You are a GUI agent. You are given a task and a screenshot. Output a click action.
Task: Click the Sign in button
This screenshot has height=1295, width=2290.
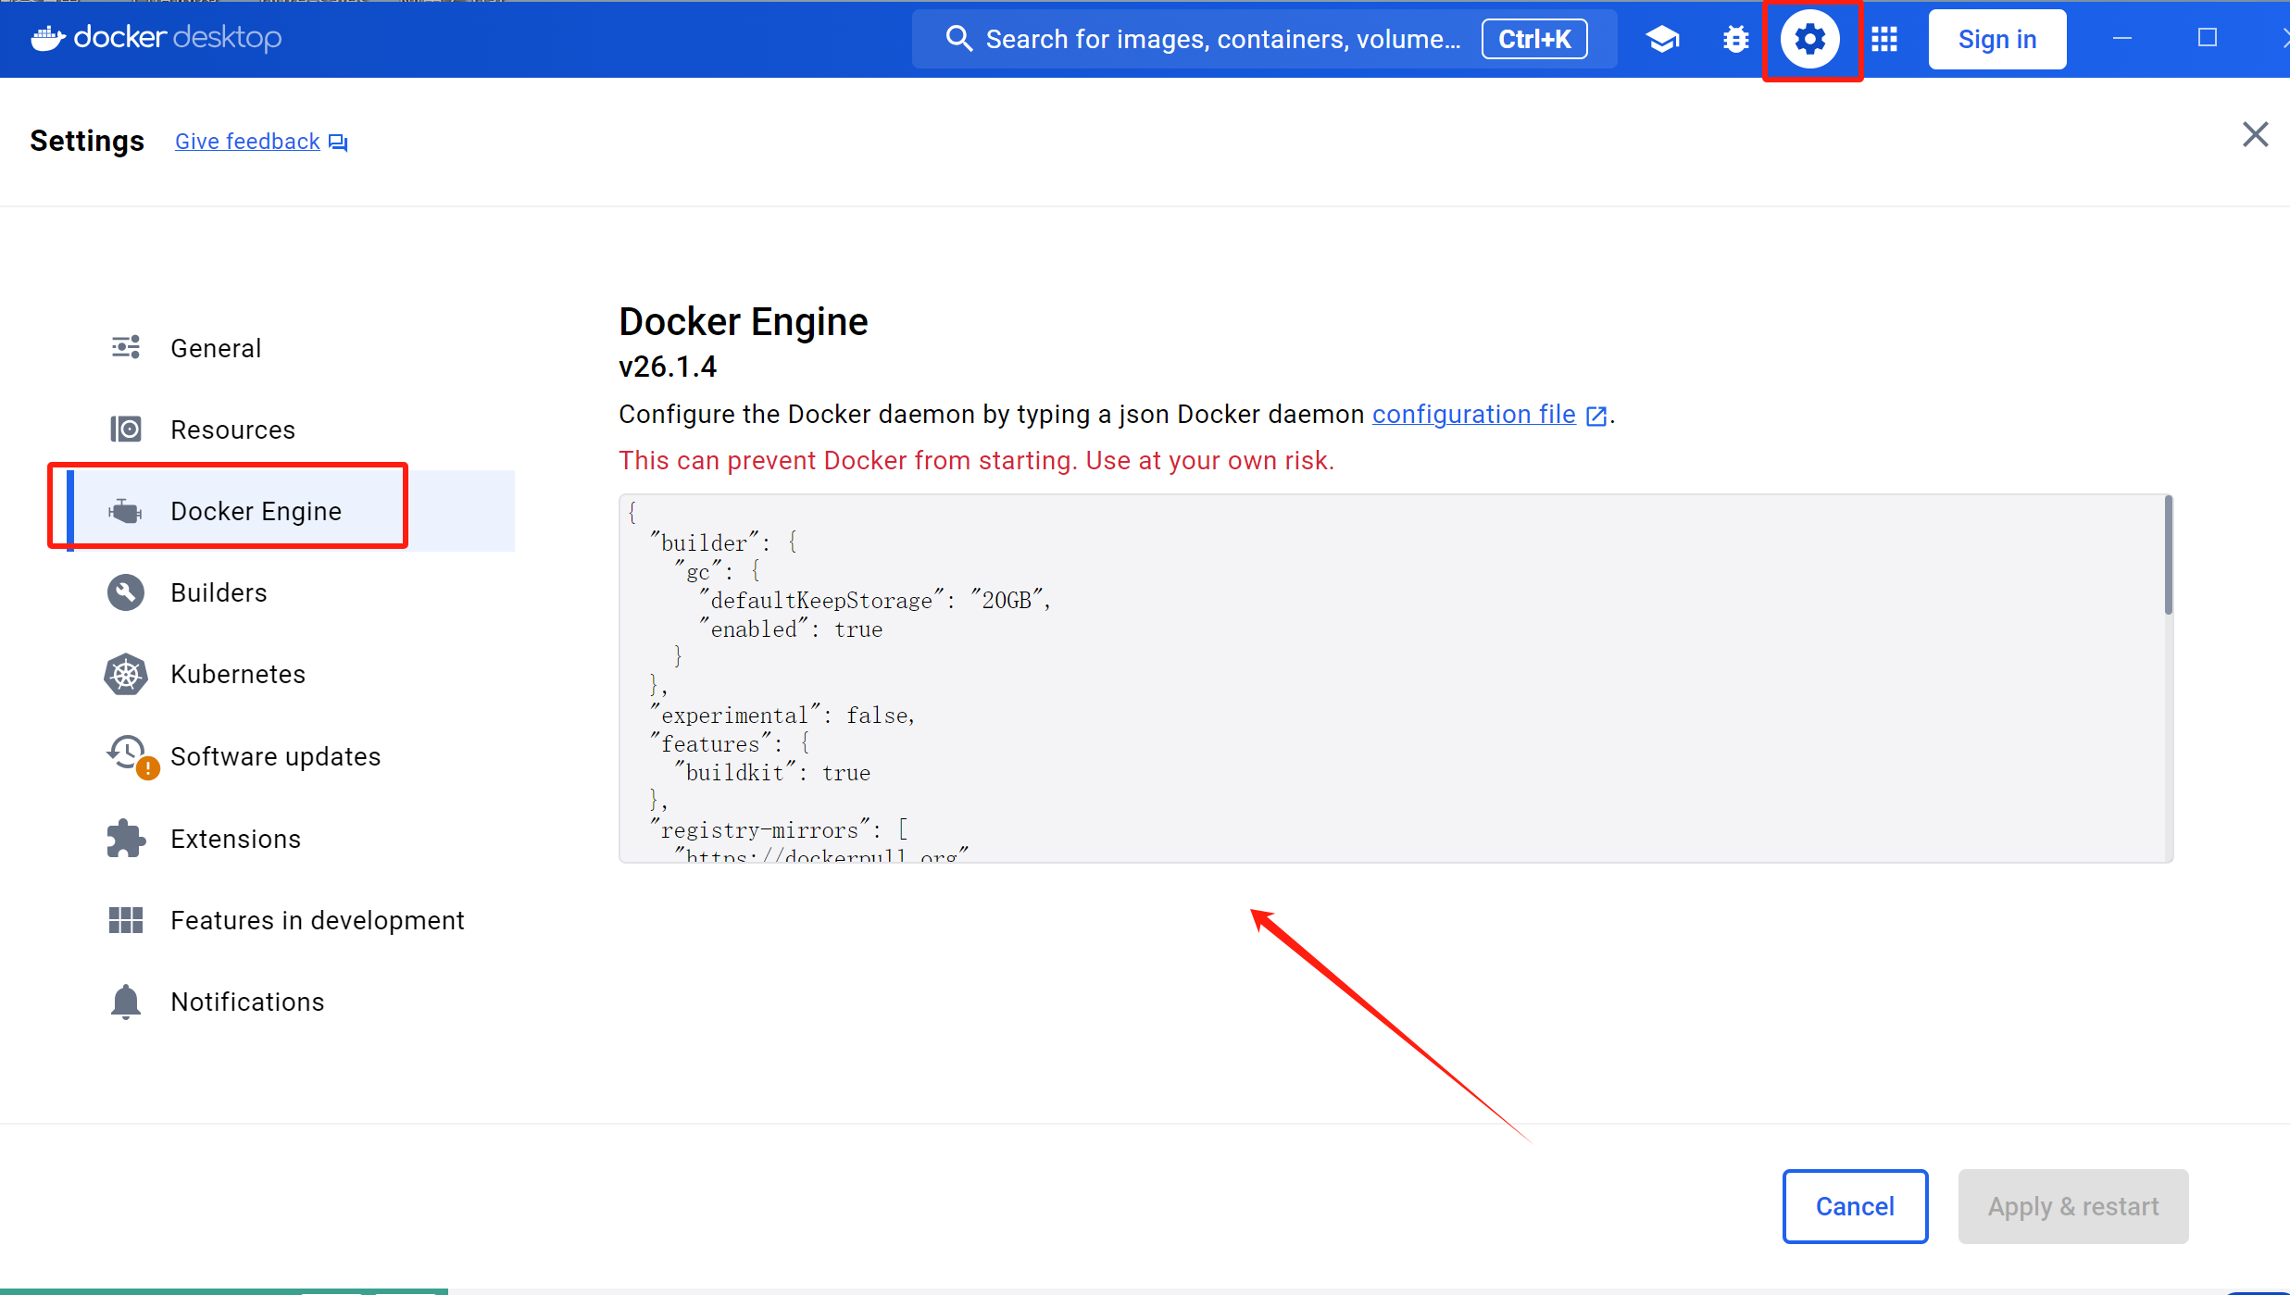pyautogui.click(x=1997, y=39)
